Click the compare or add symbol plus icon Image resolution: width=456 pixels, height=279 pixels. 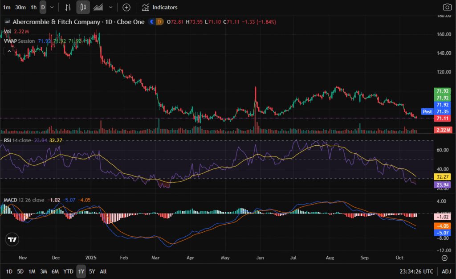pos(126,7)
